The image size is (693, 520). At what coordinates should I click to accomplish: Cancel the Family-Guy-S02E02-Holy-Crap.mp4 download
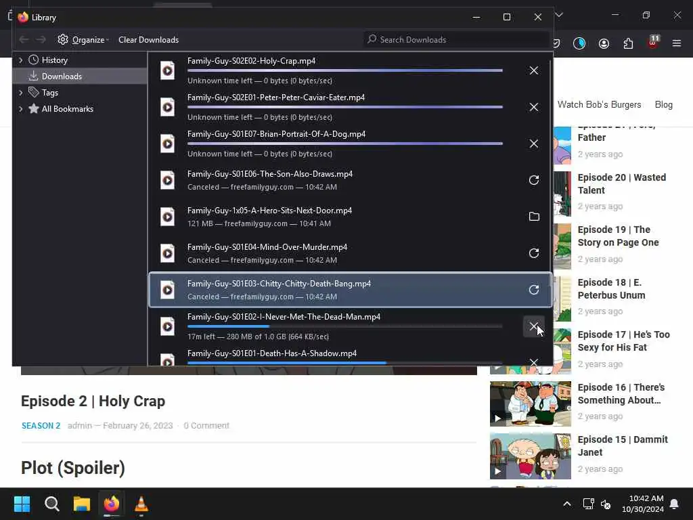[x=533, y=70]
